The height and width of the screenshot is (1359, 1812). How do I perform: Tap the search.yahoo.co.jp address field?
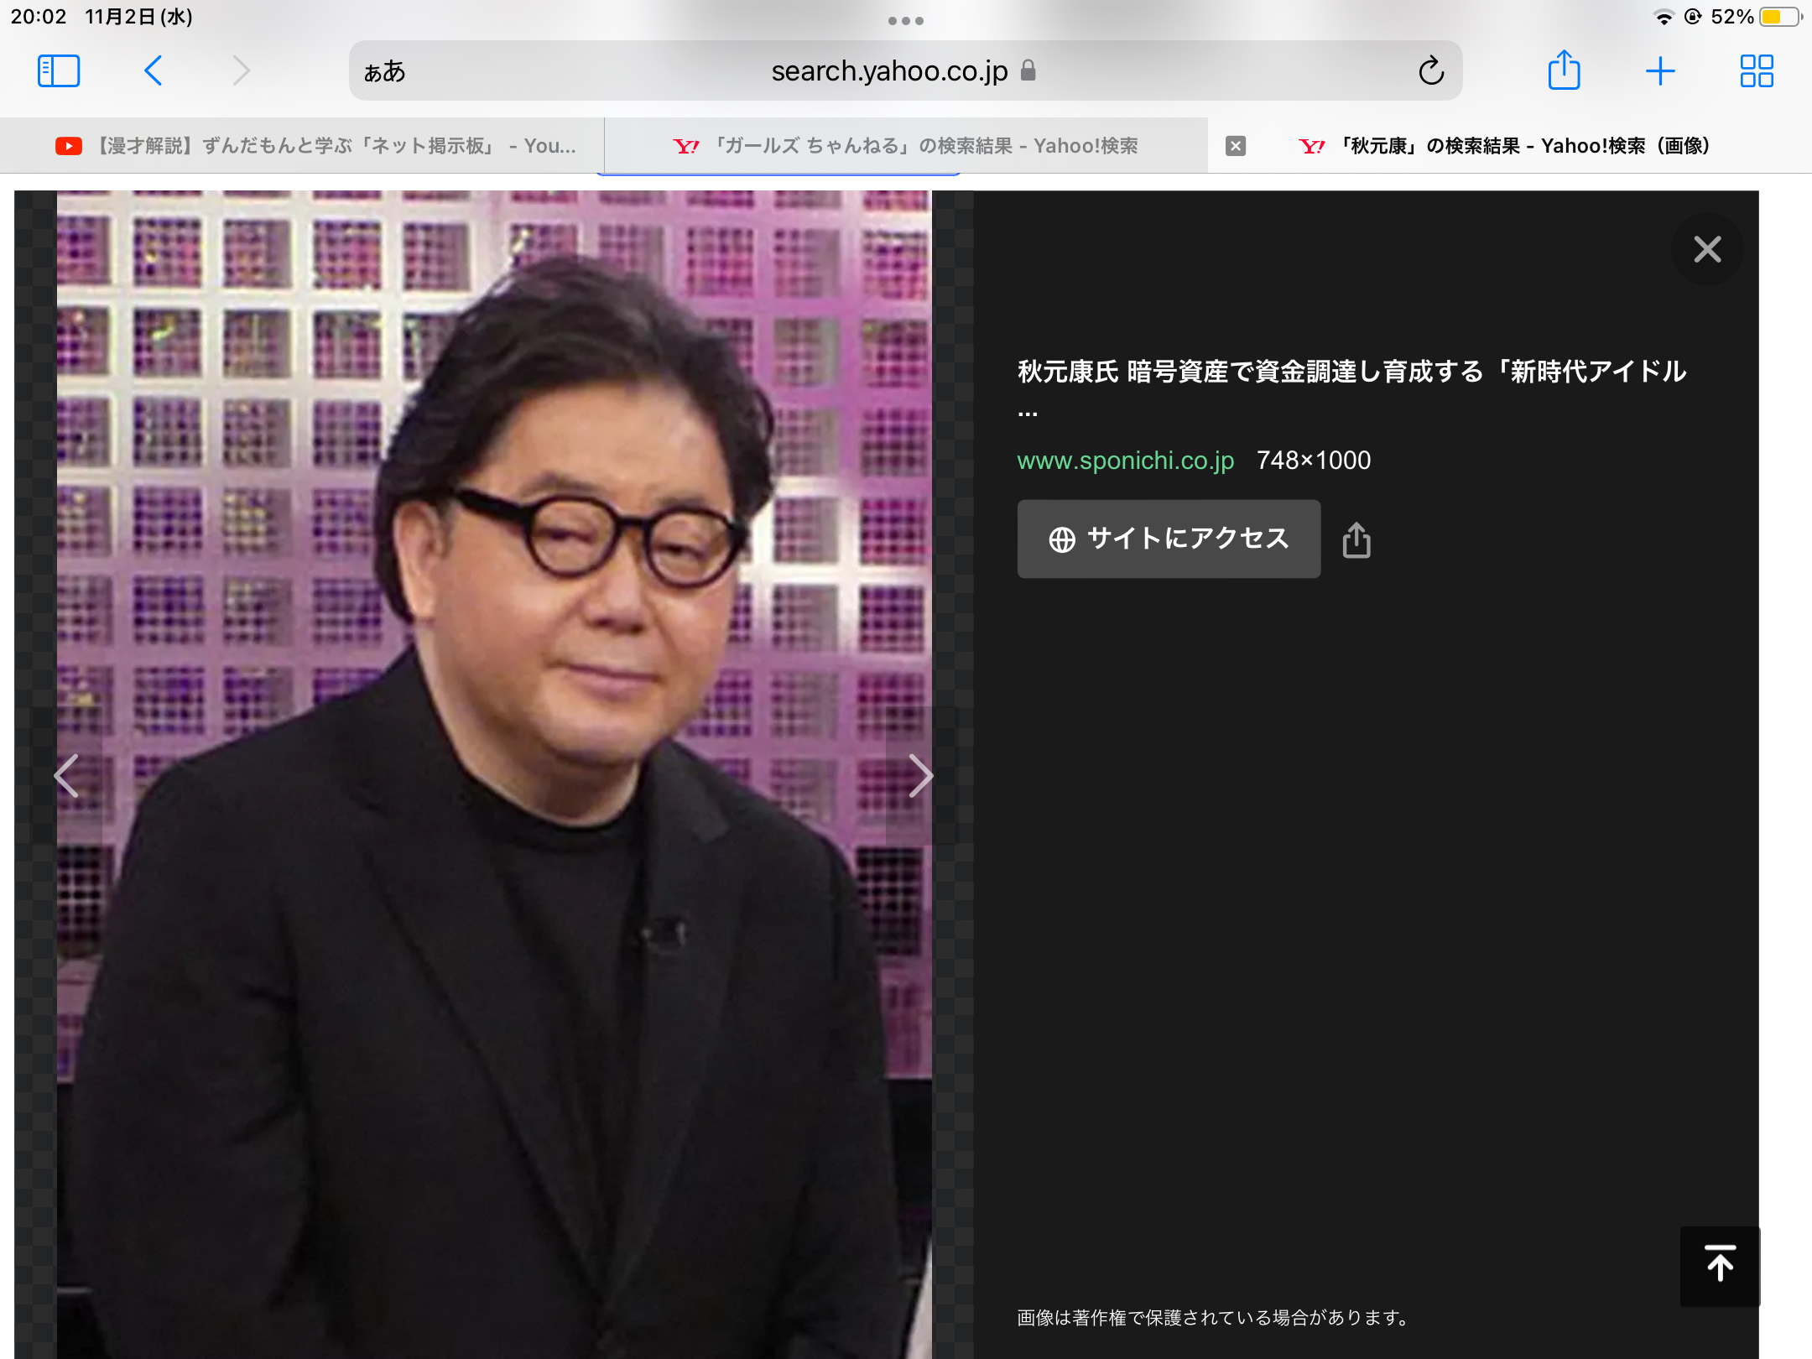pos(889,71)
